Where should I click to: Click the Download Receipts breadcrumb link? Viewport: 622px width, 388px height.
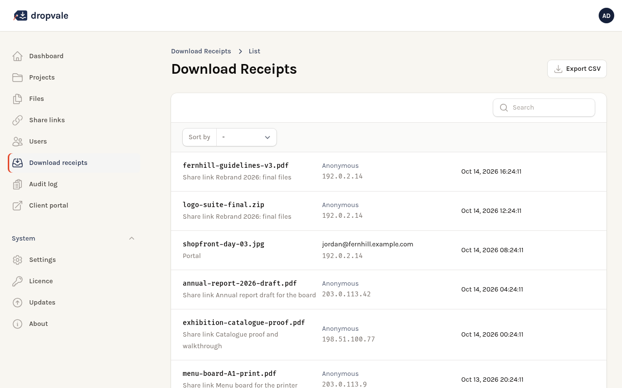[x=201, y=51]
